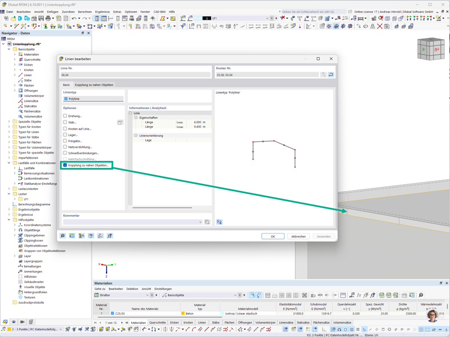Enable the Lager... checkbox
Image resolution: width=450 pixels, height=337 pixels.
[65, 135]
